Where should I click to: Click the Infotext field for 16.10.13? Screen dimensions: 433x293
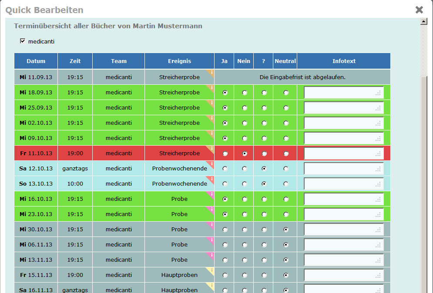[x=343, y=199]
